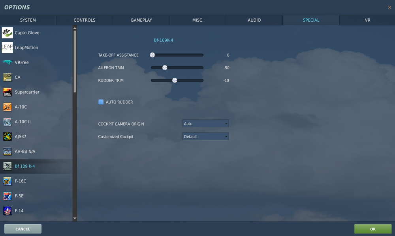Click the Rudder Trim slider handle
Image resolution: width=395 pixels, height=236 pixels.
click(x=175, y=80)
